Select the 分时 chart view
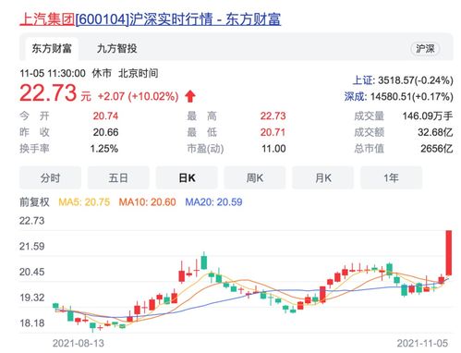 click(50, 177)
